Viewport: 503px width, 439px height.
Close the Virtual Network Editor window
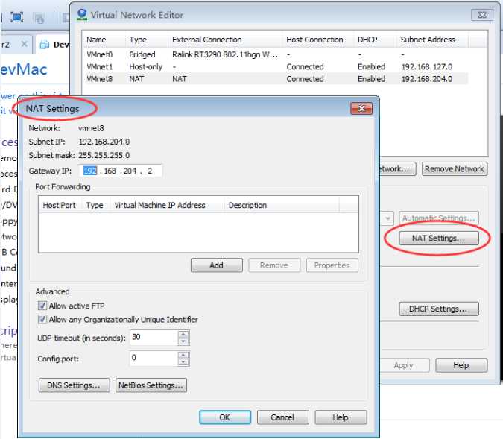(x=482, y=15)
